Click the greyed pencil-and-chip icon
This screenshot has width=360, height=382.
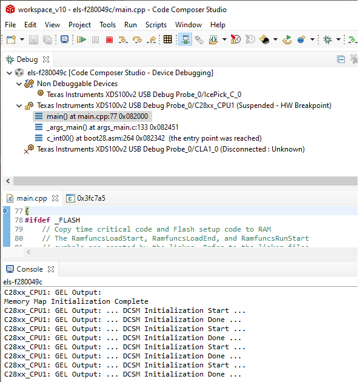coord(199,39)
